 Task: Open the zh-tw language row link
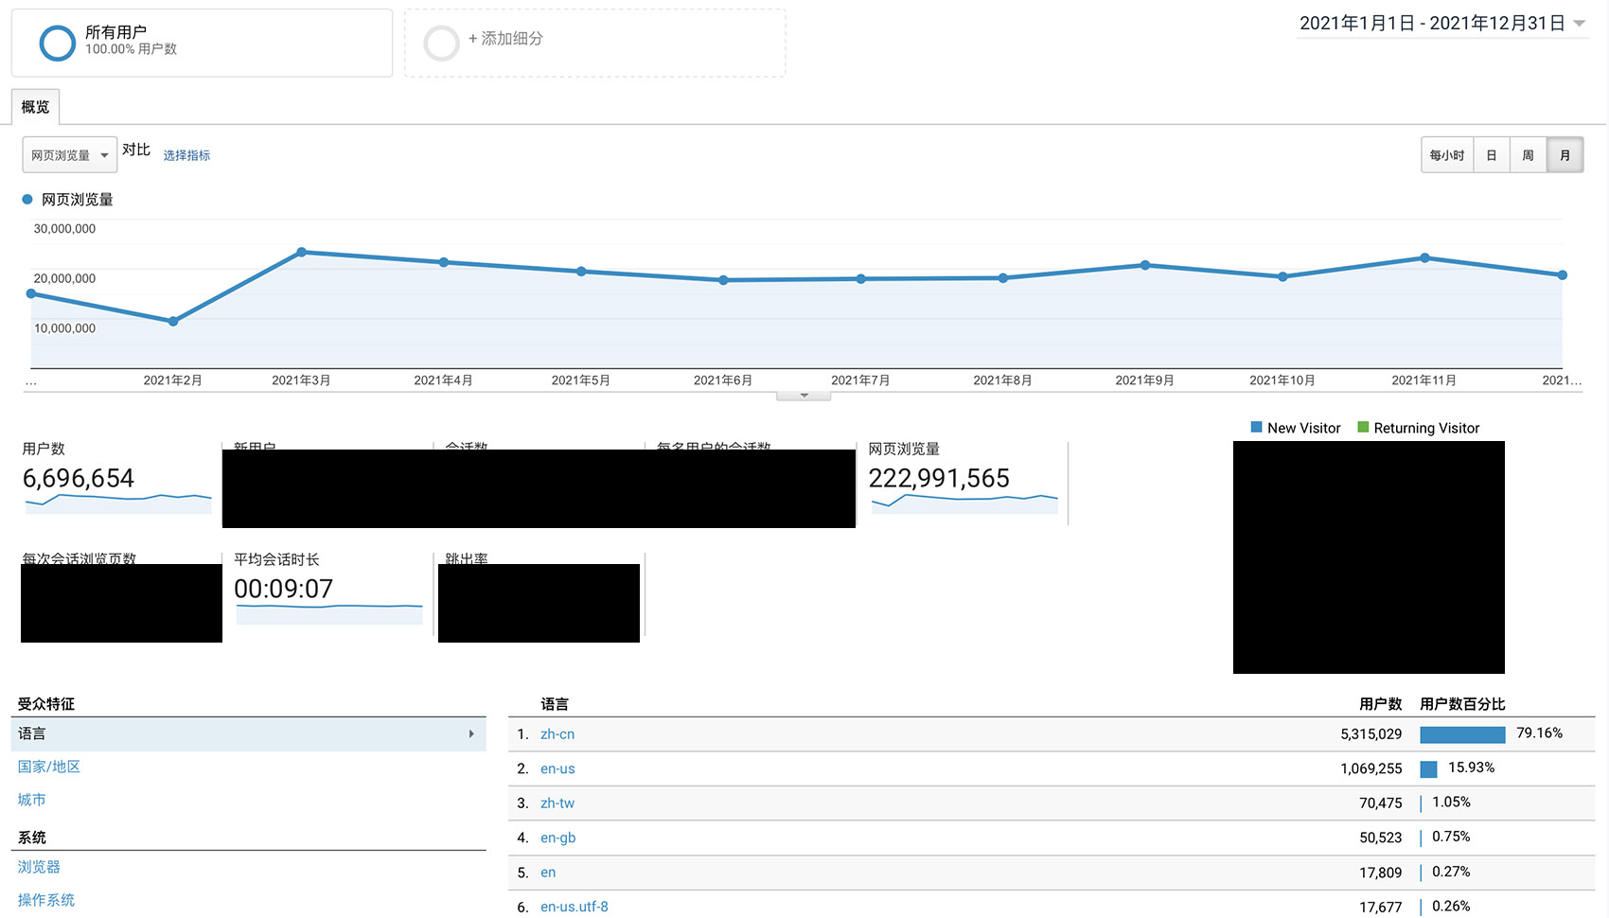557,803
